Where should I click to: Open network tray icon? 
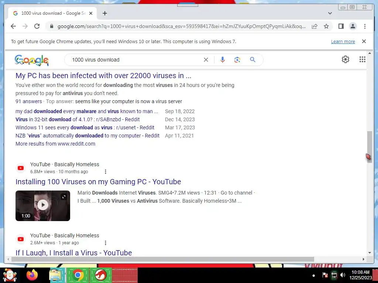(334, 275)
